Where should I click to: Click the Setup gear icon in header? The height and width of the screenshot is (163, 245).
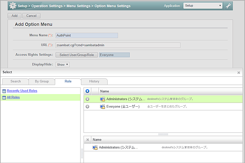point(13,6)
